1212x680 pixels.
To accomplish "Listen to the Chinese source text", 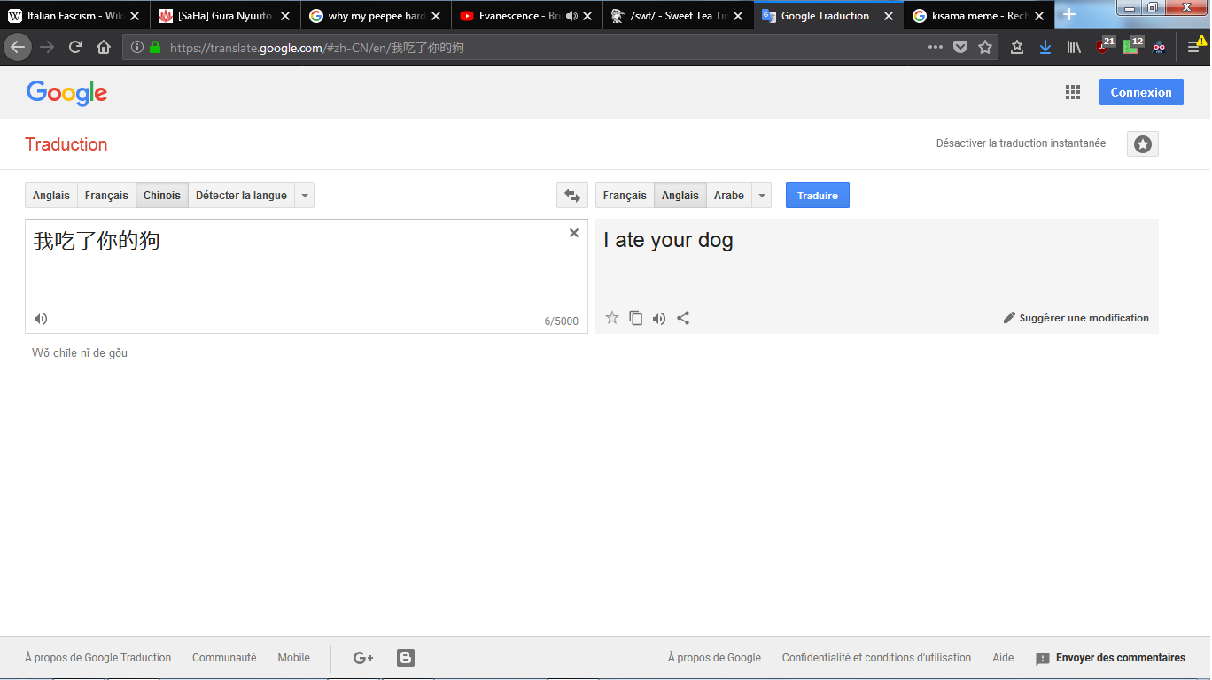I will 41,319.
